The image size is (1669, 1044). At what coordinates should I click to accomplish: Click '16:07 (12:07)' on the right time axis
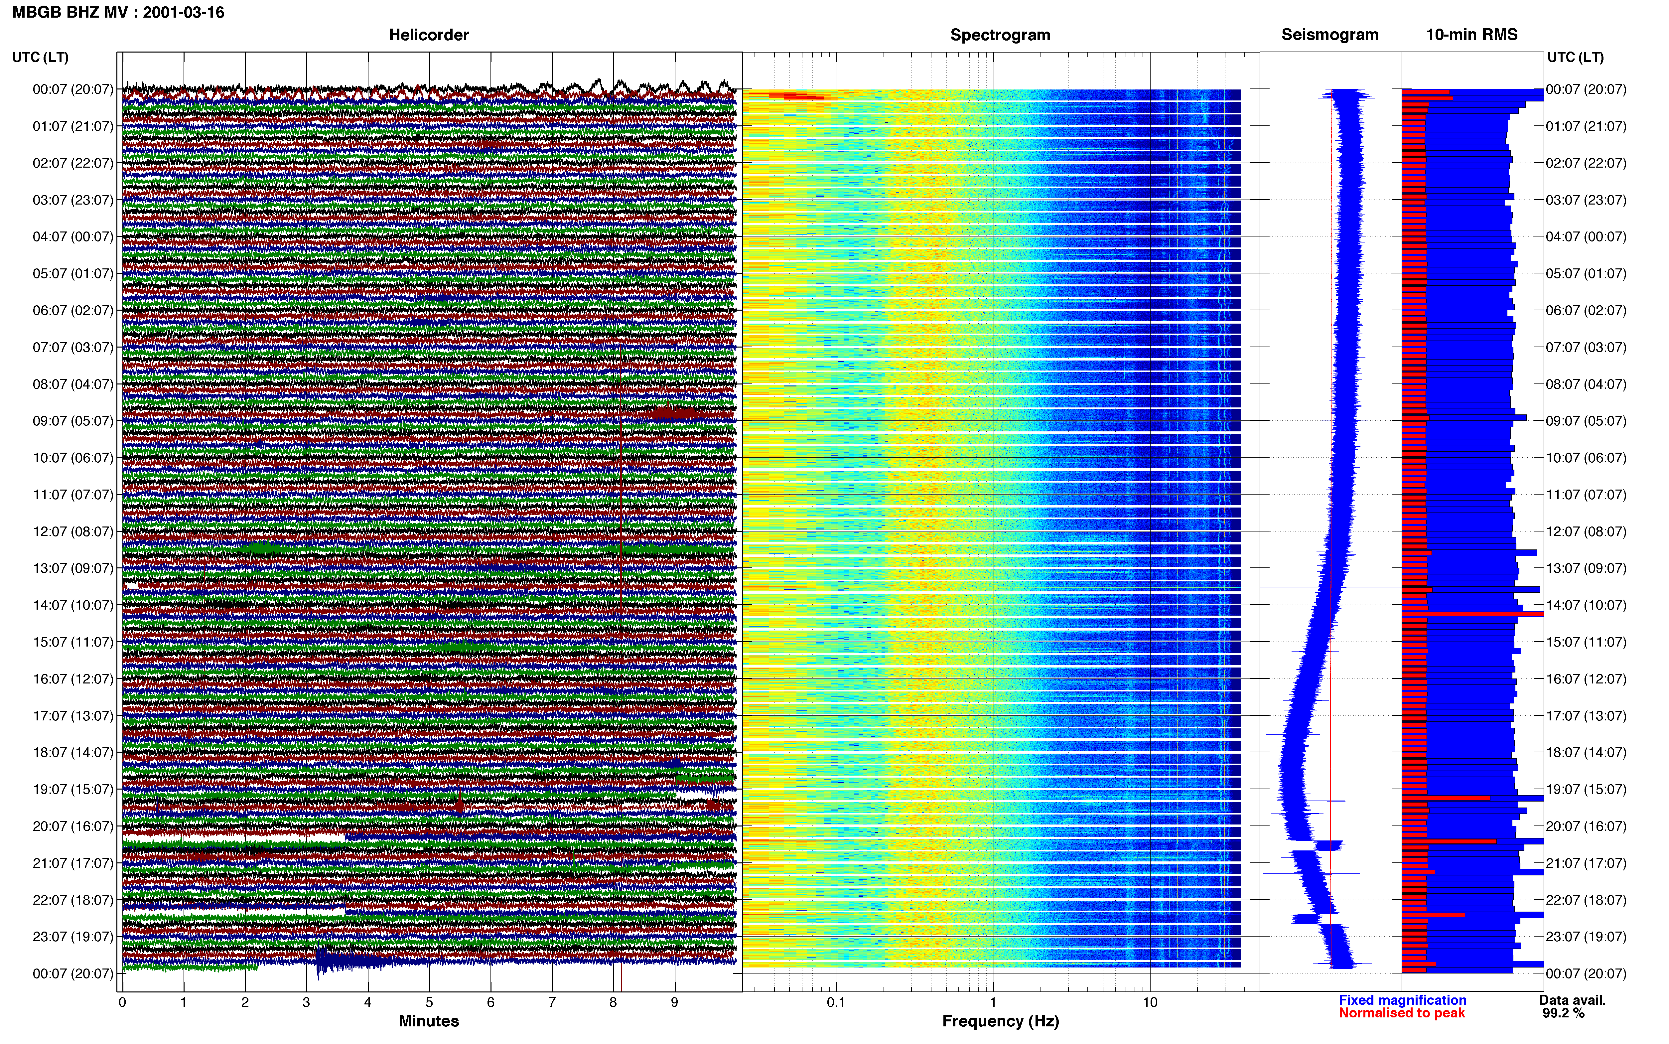(1586, 679)
